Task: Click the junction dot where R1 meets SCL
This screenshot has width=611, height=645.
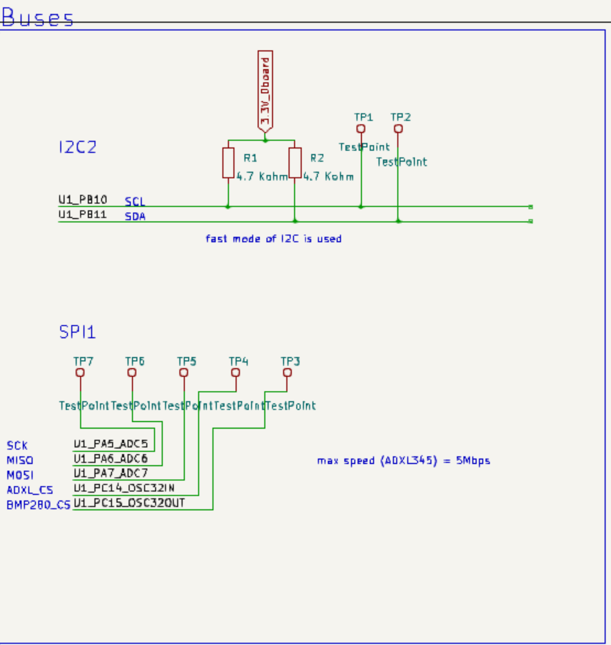Action: [x=228, y=206]
